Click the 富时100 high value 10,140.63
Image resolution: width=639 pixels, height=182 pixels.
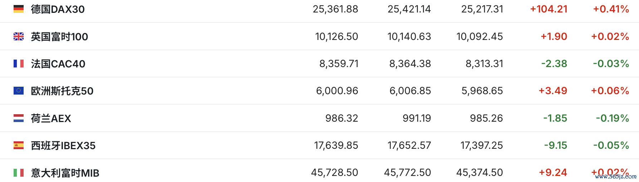409,37
